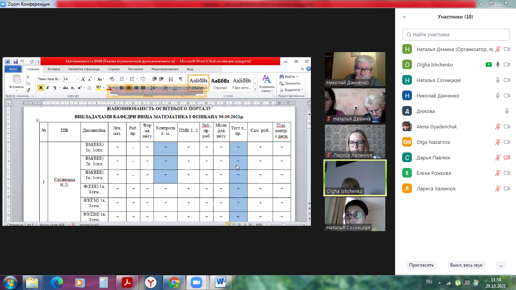Click the Найти участника search field

tap(456, 34)
